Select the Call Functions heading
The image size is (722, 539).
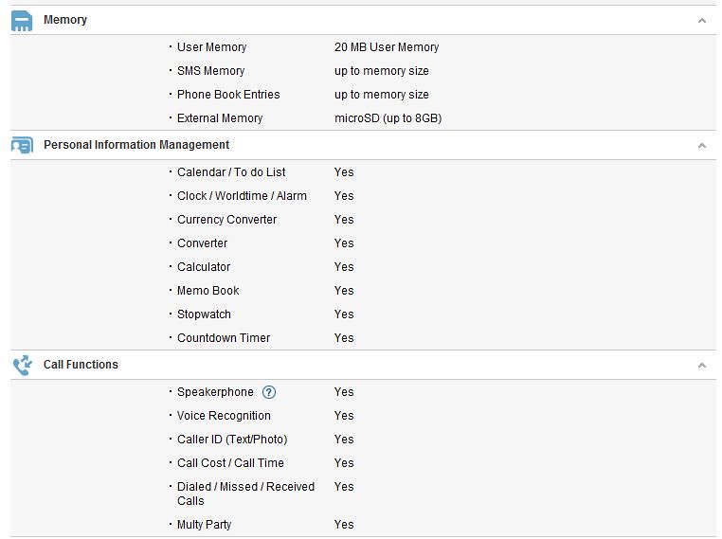81,365
